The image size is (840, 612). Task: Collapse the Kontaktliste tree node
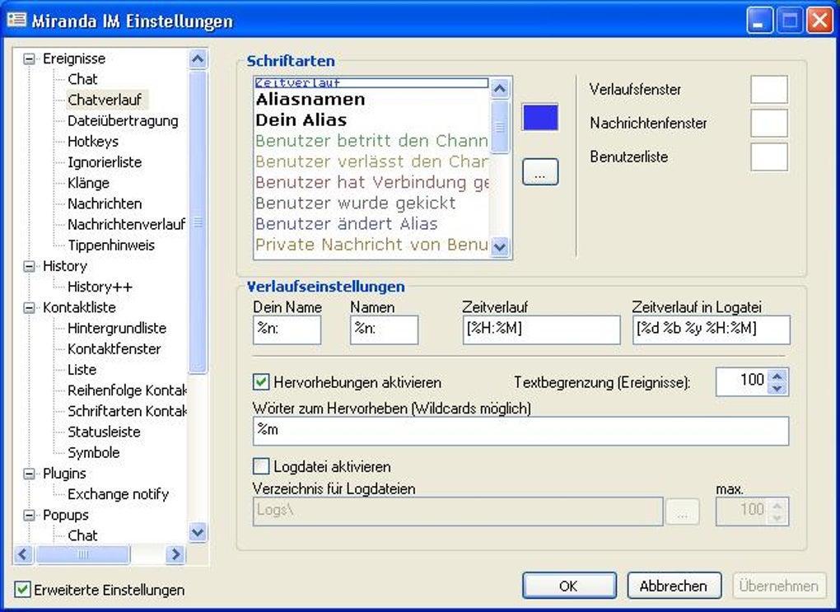(30, 307)
